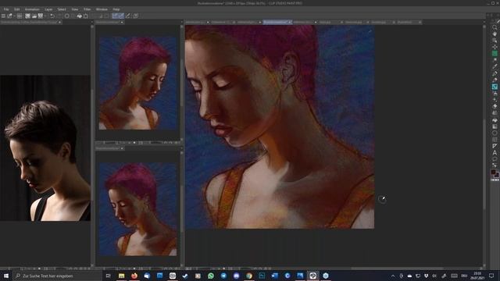Open the taskbar clock and date
Viewport: 500px width, 281px height.
pyautogui.click(x=477, y=276)
